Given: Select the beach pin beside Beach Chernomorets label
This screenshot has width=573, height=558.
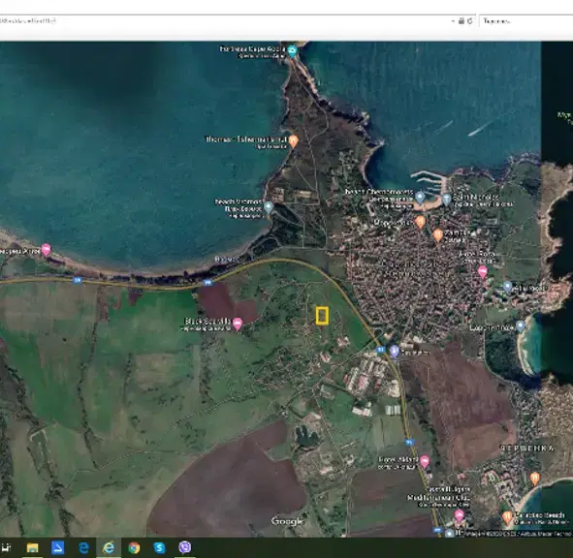Looking at the screenshot, I should [x=420, y=198].
